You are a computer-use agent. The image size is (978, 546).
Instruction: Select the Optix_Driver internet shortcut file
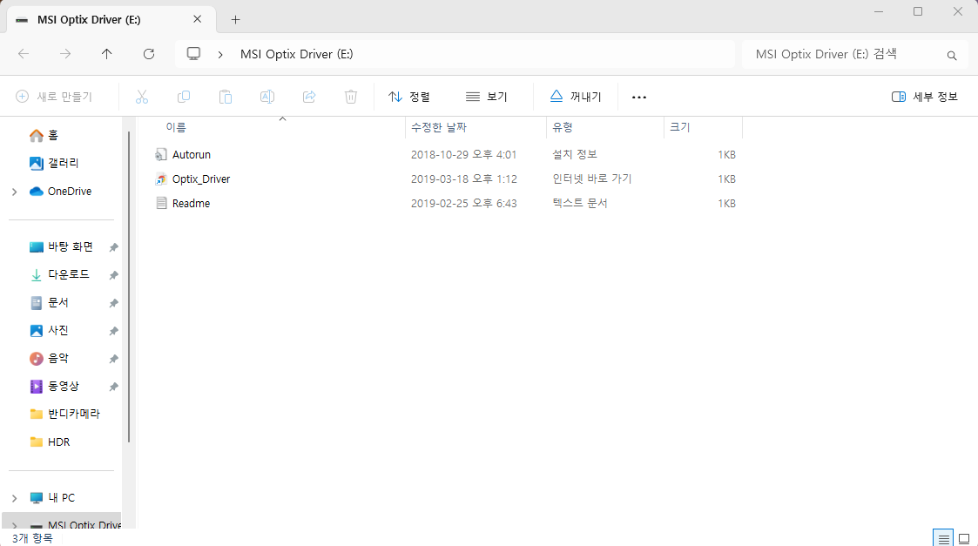(201, 179)
